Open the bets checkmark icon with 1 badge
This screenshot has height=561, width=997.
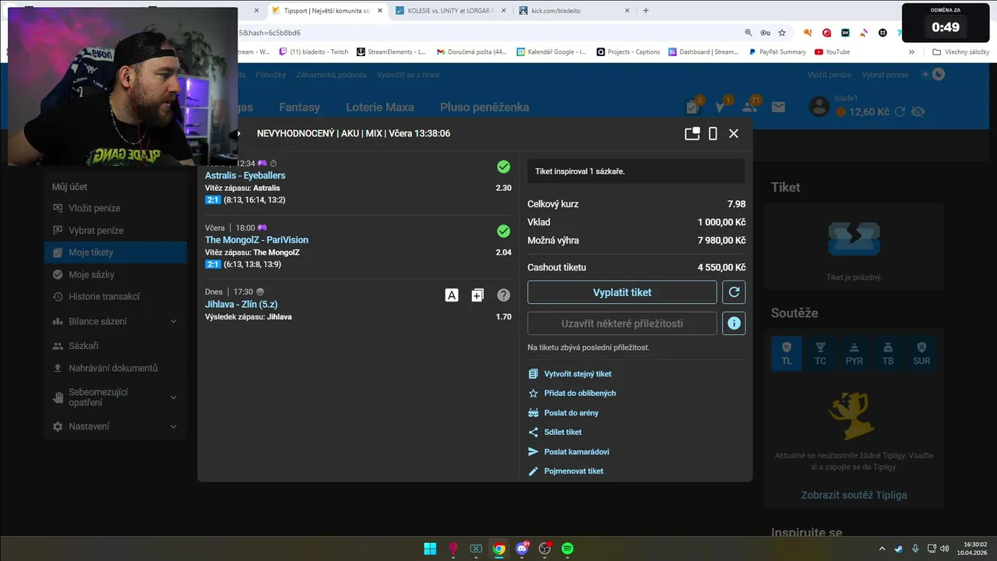click(721, 107)
